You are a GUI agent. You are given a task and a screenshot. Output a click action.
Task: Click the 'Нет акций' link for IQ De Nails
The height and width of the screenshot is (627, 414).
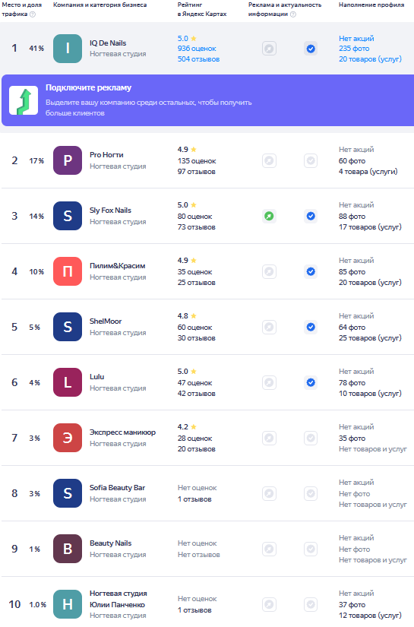coord(356,39)
